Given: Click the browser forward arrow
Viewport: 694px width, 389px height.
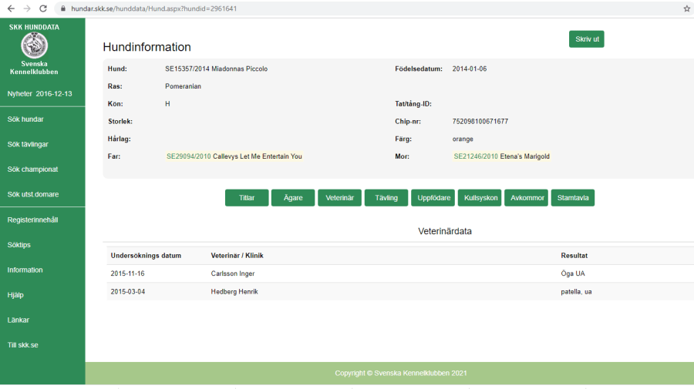Looking at the screenshot, I should click(x=27, y=8).
